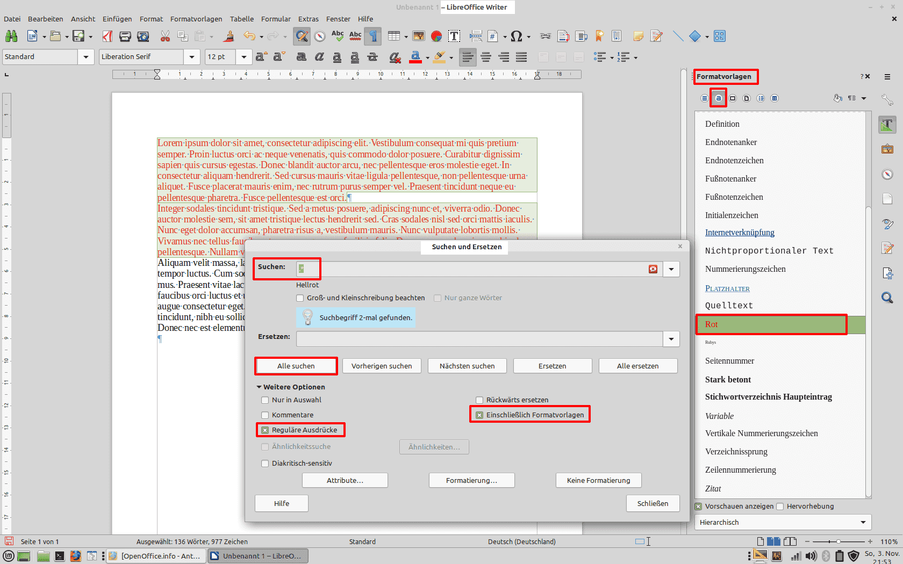Image resolution: width=903 pixels, height=564 pixels.
Task: Uncheck Einschließlich Formatvorlagen checkbox
Action: [479, 415]
